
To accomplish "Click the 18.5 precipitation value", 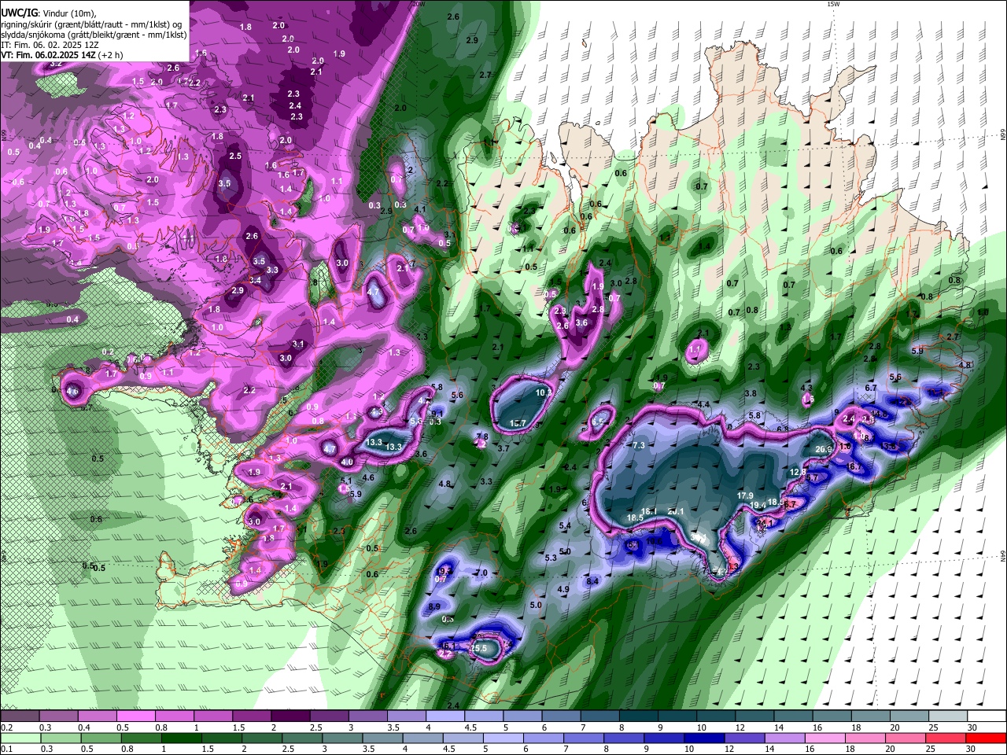I will pos(635,517).
